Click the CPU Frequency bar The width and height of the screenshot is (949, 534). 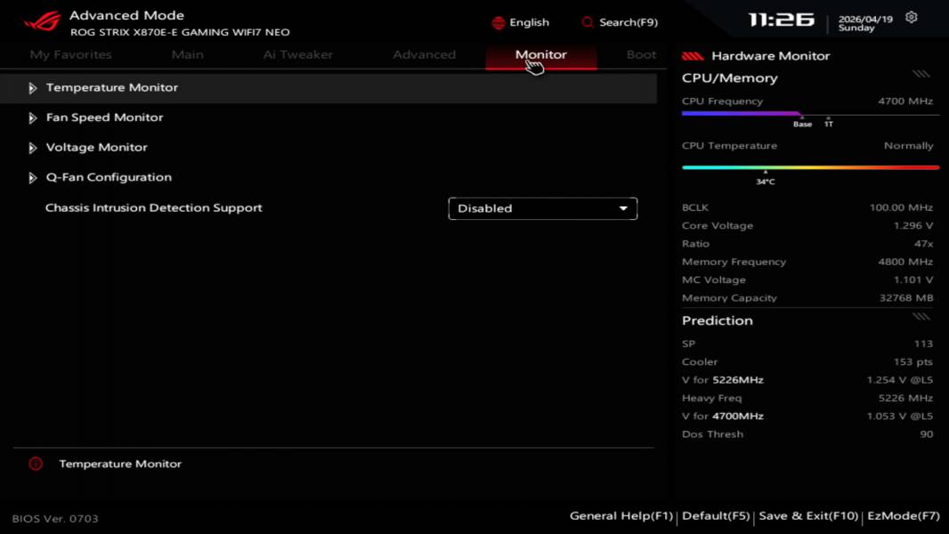tap(810, 113)
